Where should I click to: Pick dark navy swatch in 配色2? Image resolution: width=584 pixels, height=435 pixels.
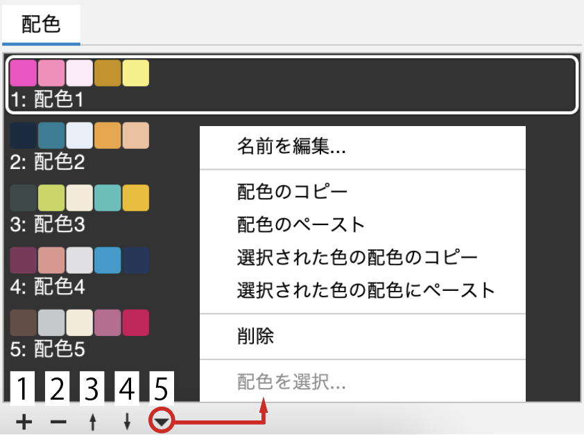click(x=23, y=136)
